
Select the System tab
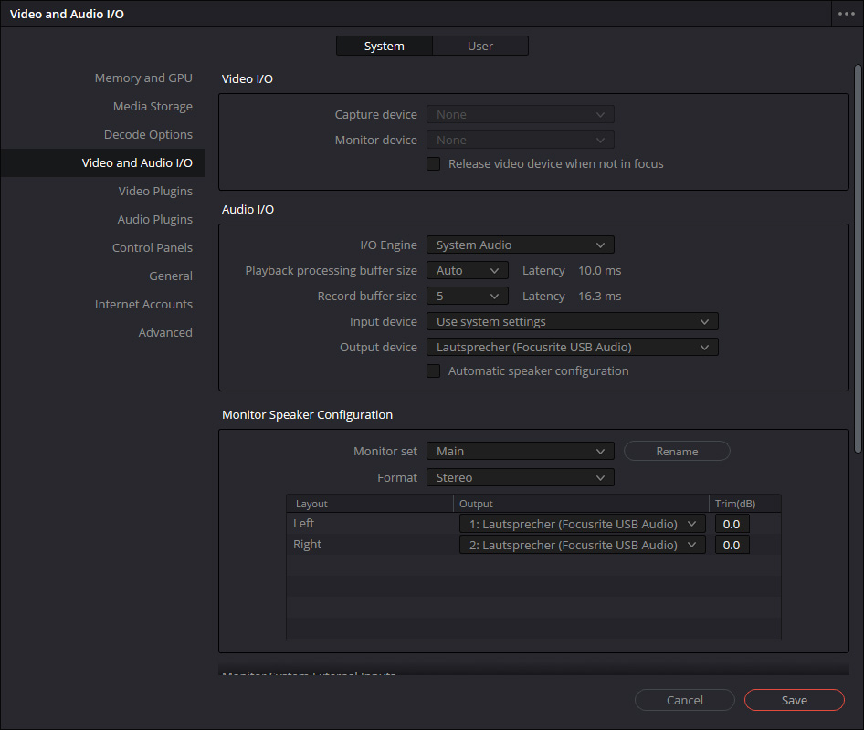click(x=384, y=46)
